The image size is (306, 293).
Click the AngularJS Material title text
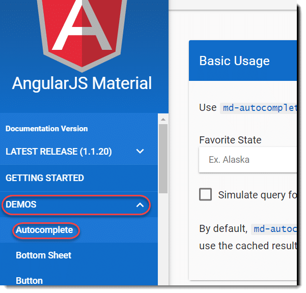(82, 83)
